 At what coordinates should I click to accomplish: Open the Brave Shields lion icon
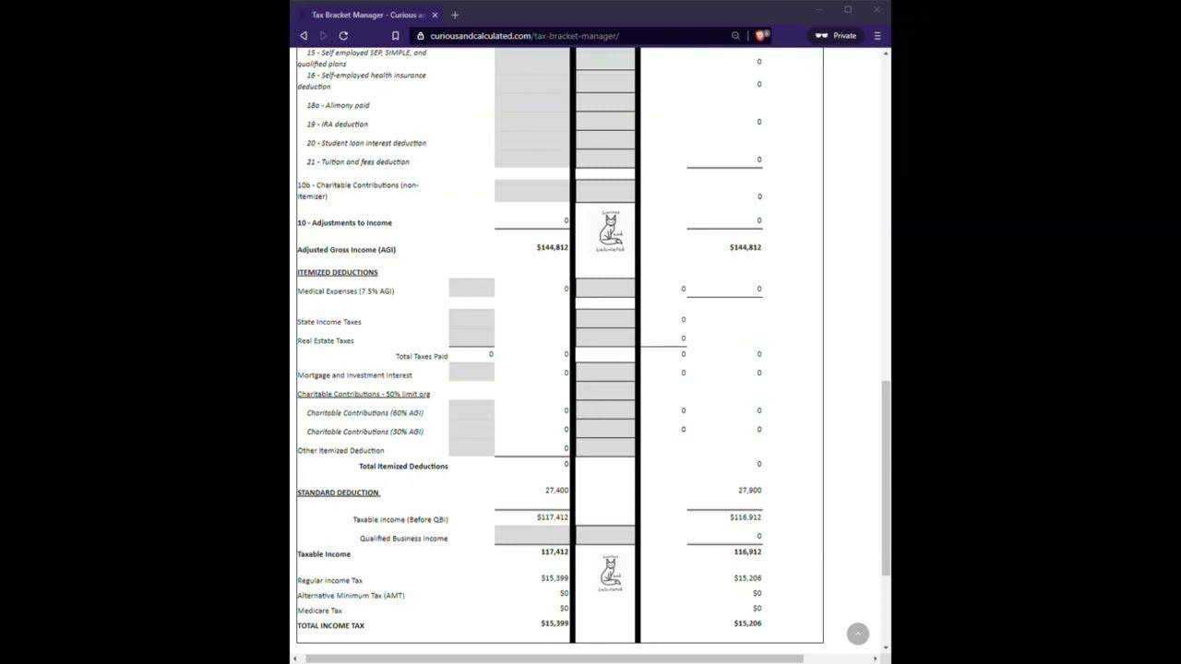[x=761, y=36]
